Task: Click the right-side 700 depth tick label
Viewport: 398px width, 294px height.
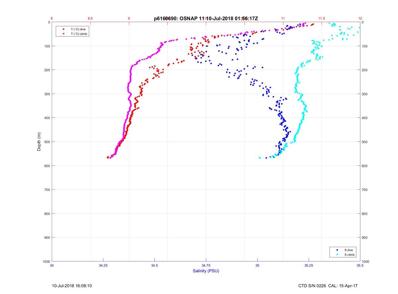Action: [365, 190]
